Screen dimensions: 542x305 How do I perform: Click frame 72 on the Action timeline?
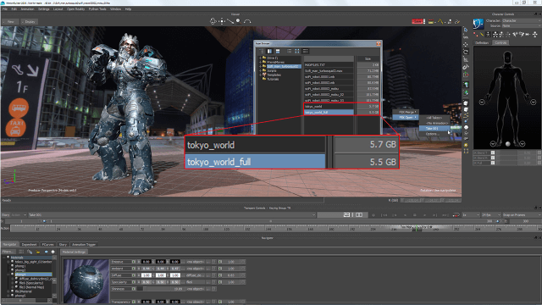click(142, 229)
